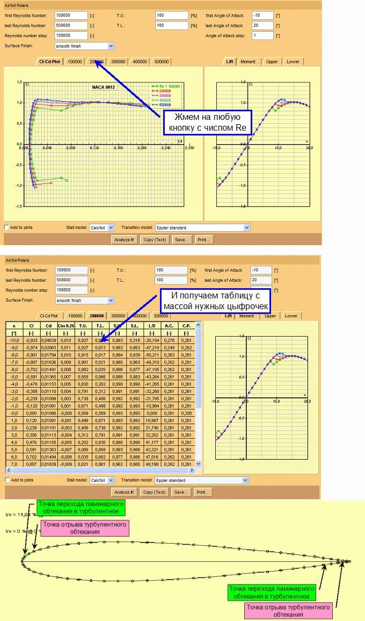Click last Angle of Attack field, lower panel
Viewport: 365px width, 621px height.
coord(262,280)
